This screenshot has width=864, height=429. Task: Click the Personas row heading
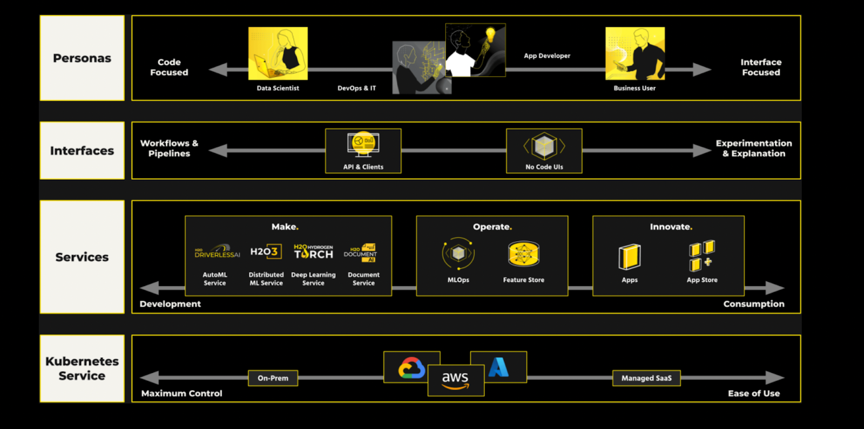82,58
